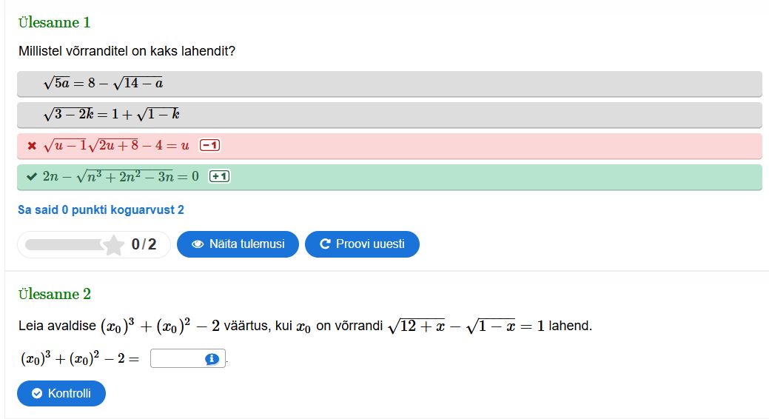
Task: Click the −1 penalty badge
Action: (x=209, y=146)
